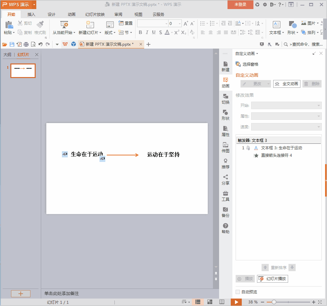Click the Print icon
The height and width of the screenshot is (306, 327).
[26, 44]
